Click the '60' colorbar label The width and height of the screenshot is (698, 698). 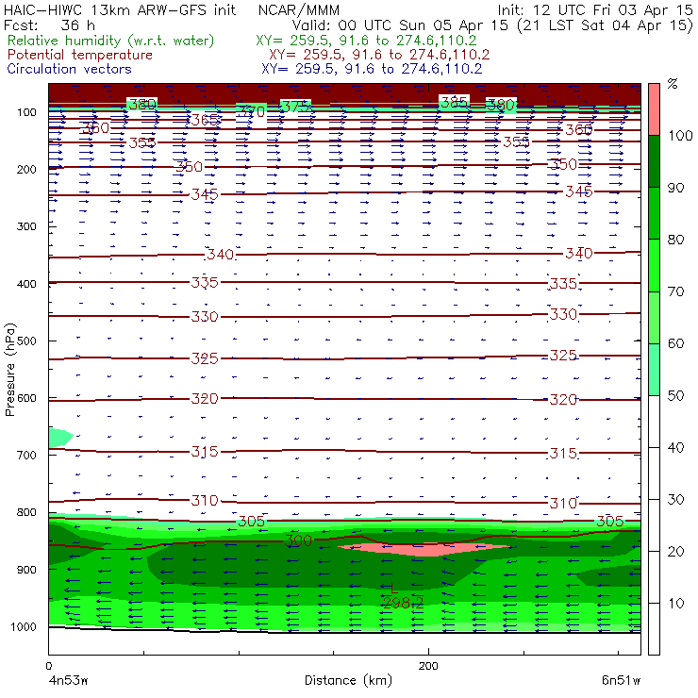[x=675, y=343]
